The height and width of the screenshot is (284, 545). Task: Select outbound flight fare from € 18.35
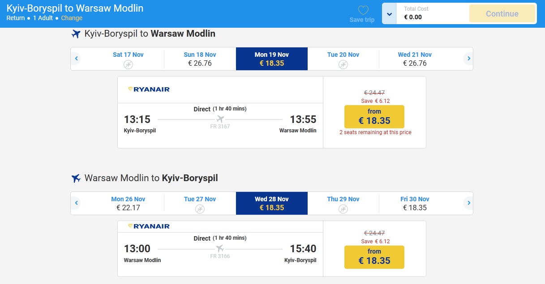pos(374,117)
